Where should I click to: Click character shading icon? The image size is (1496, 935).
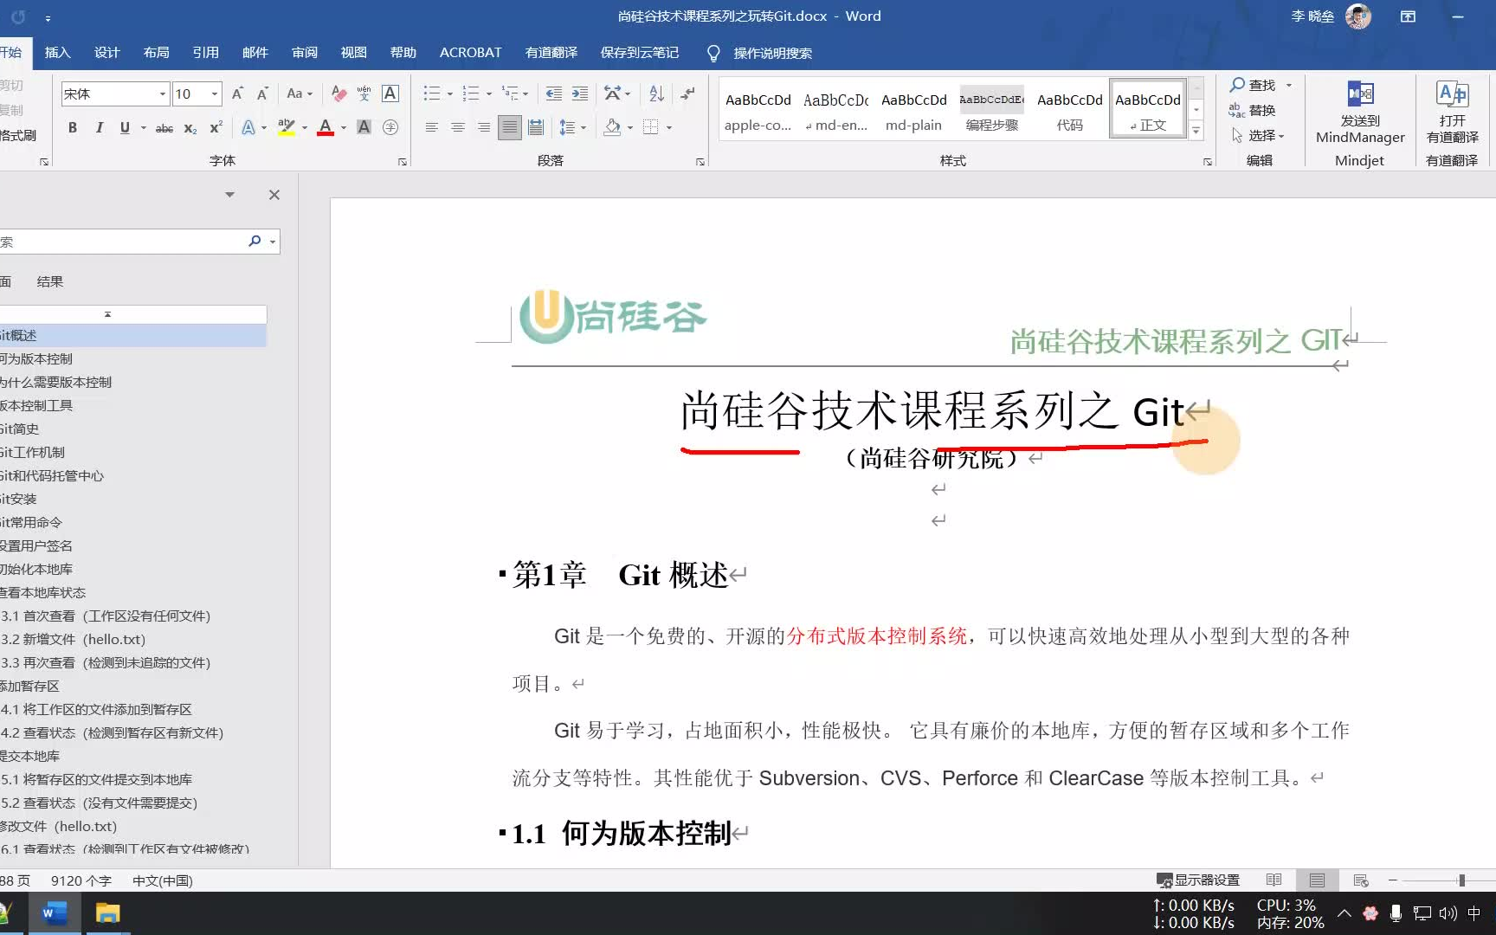coord(364,127)
